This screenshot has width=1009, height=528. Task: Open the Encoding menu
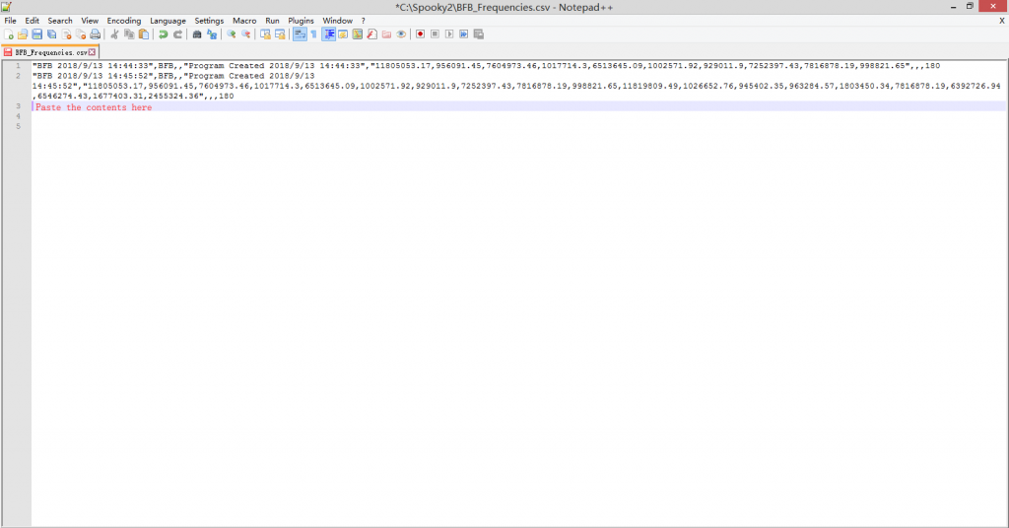click(124, 21)
